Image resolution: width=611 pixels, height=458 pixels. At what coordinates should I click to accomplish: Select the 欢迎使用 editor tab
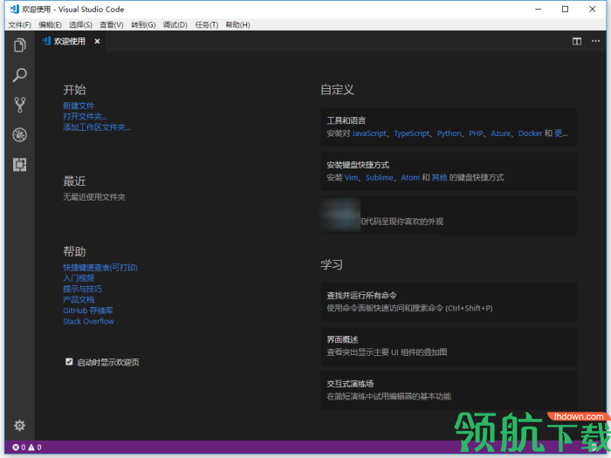click(x=71, y=41)
